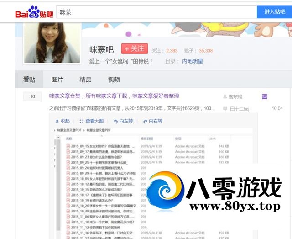Click the 186 KB size cell
Viewport: 292px width, 239px height.
224,157
